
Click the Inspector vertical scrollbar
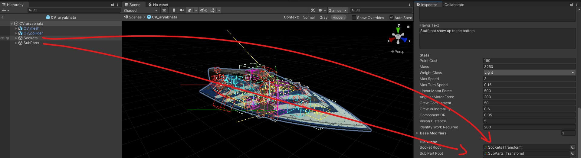pyautogui.click(x=579, y=132)
